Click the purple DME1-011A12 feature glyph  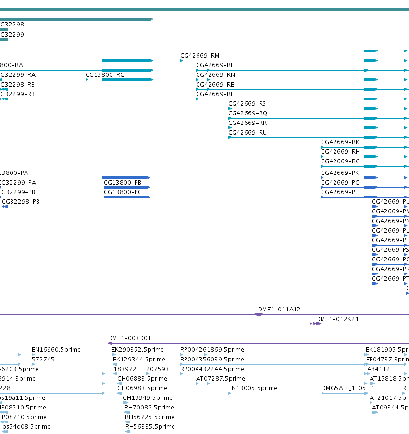(259, 314)
